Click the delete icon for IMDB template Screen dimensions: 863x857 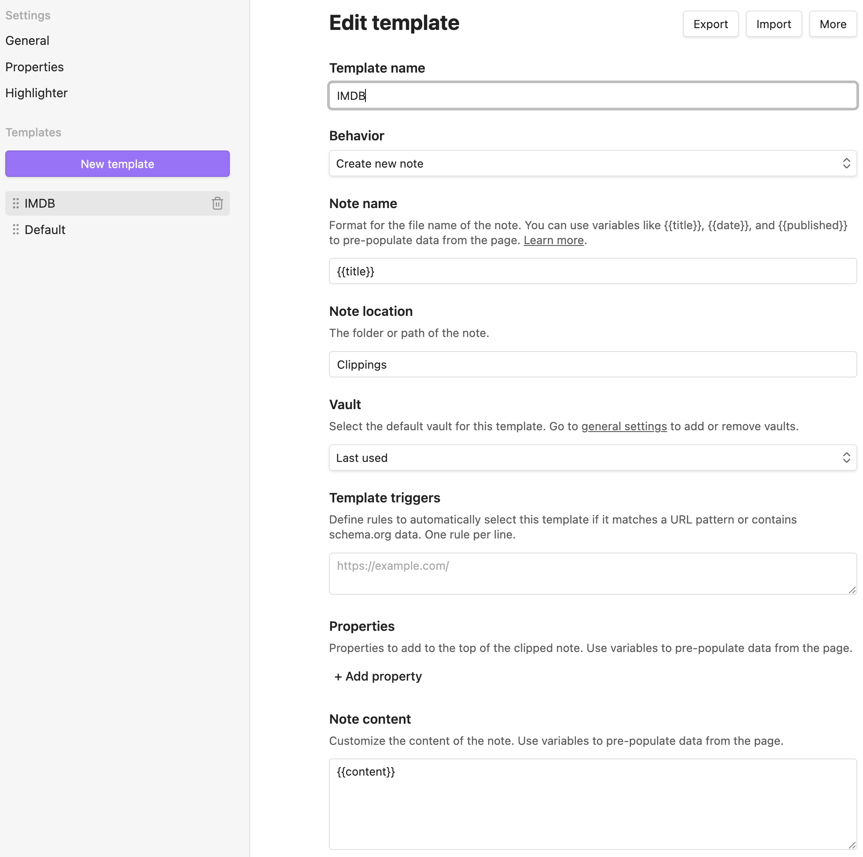click(x=217, y=202)
